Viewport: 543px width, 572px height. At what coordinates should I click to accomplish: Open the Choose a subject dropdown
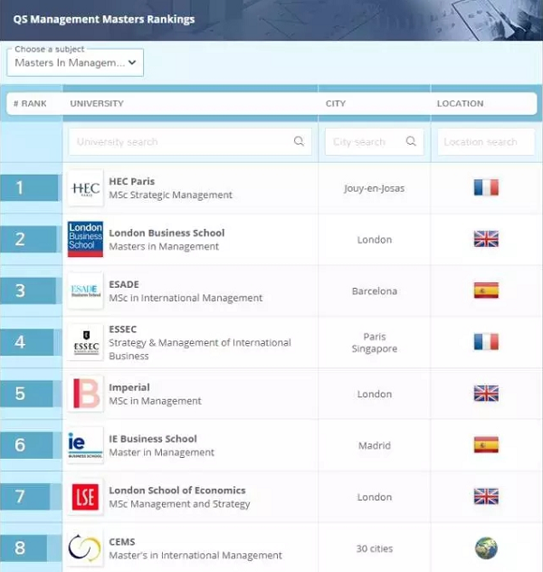75,62
